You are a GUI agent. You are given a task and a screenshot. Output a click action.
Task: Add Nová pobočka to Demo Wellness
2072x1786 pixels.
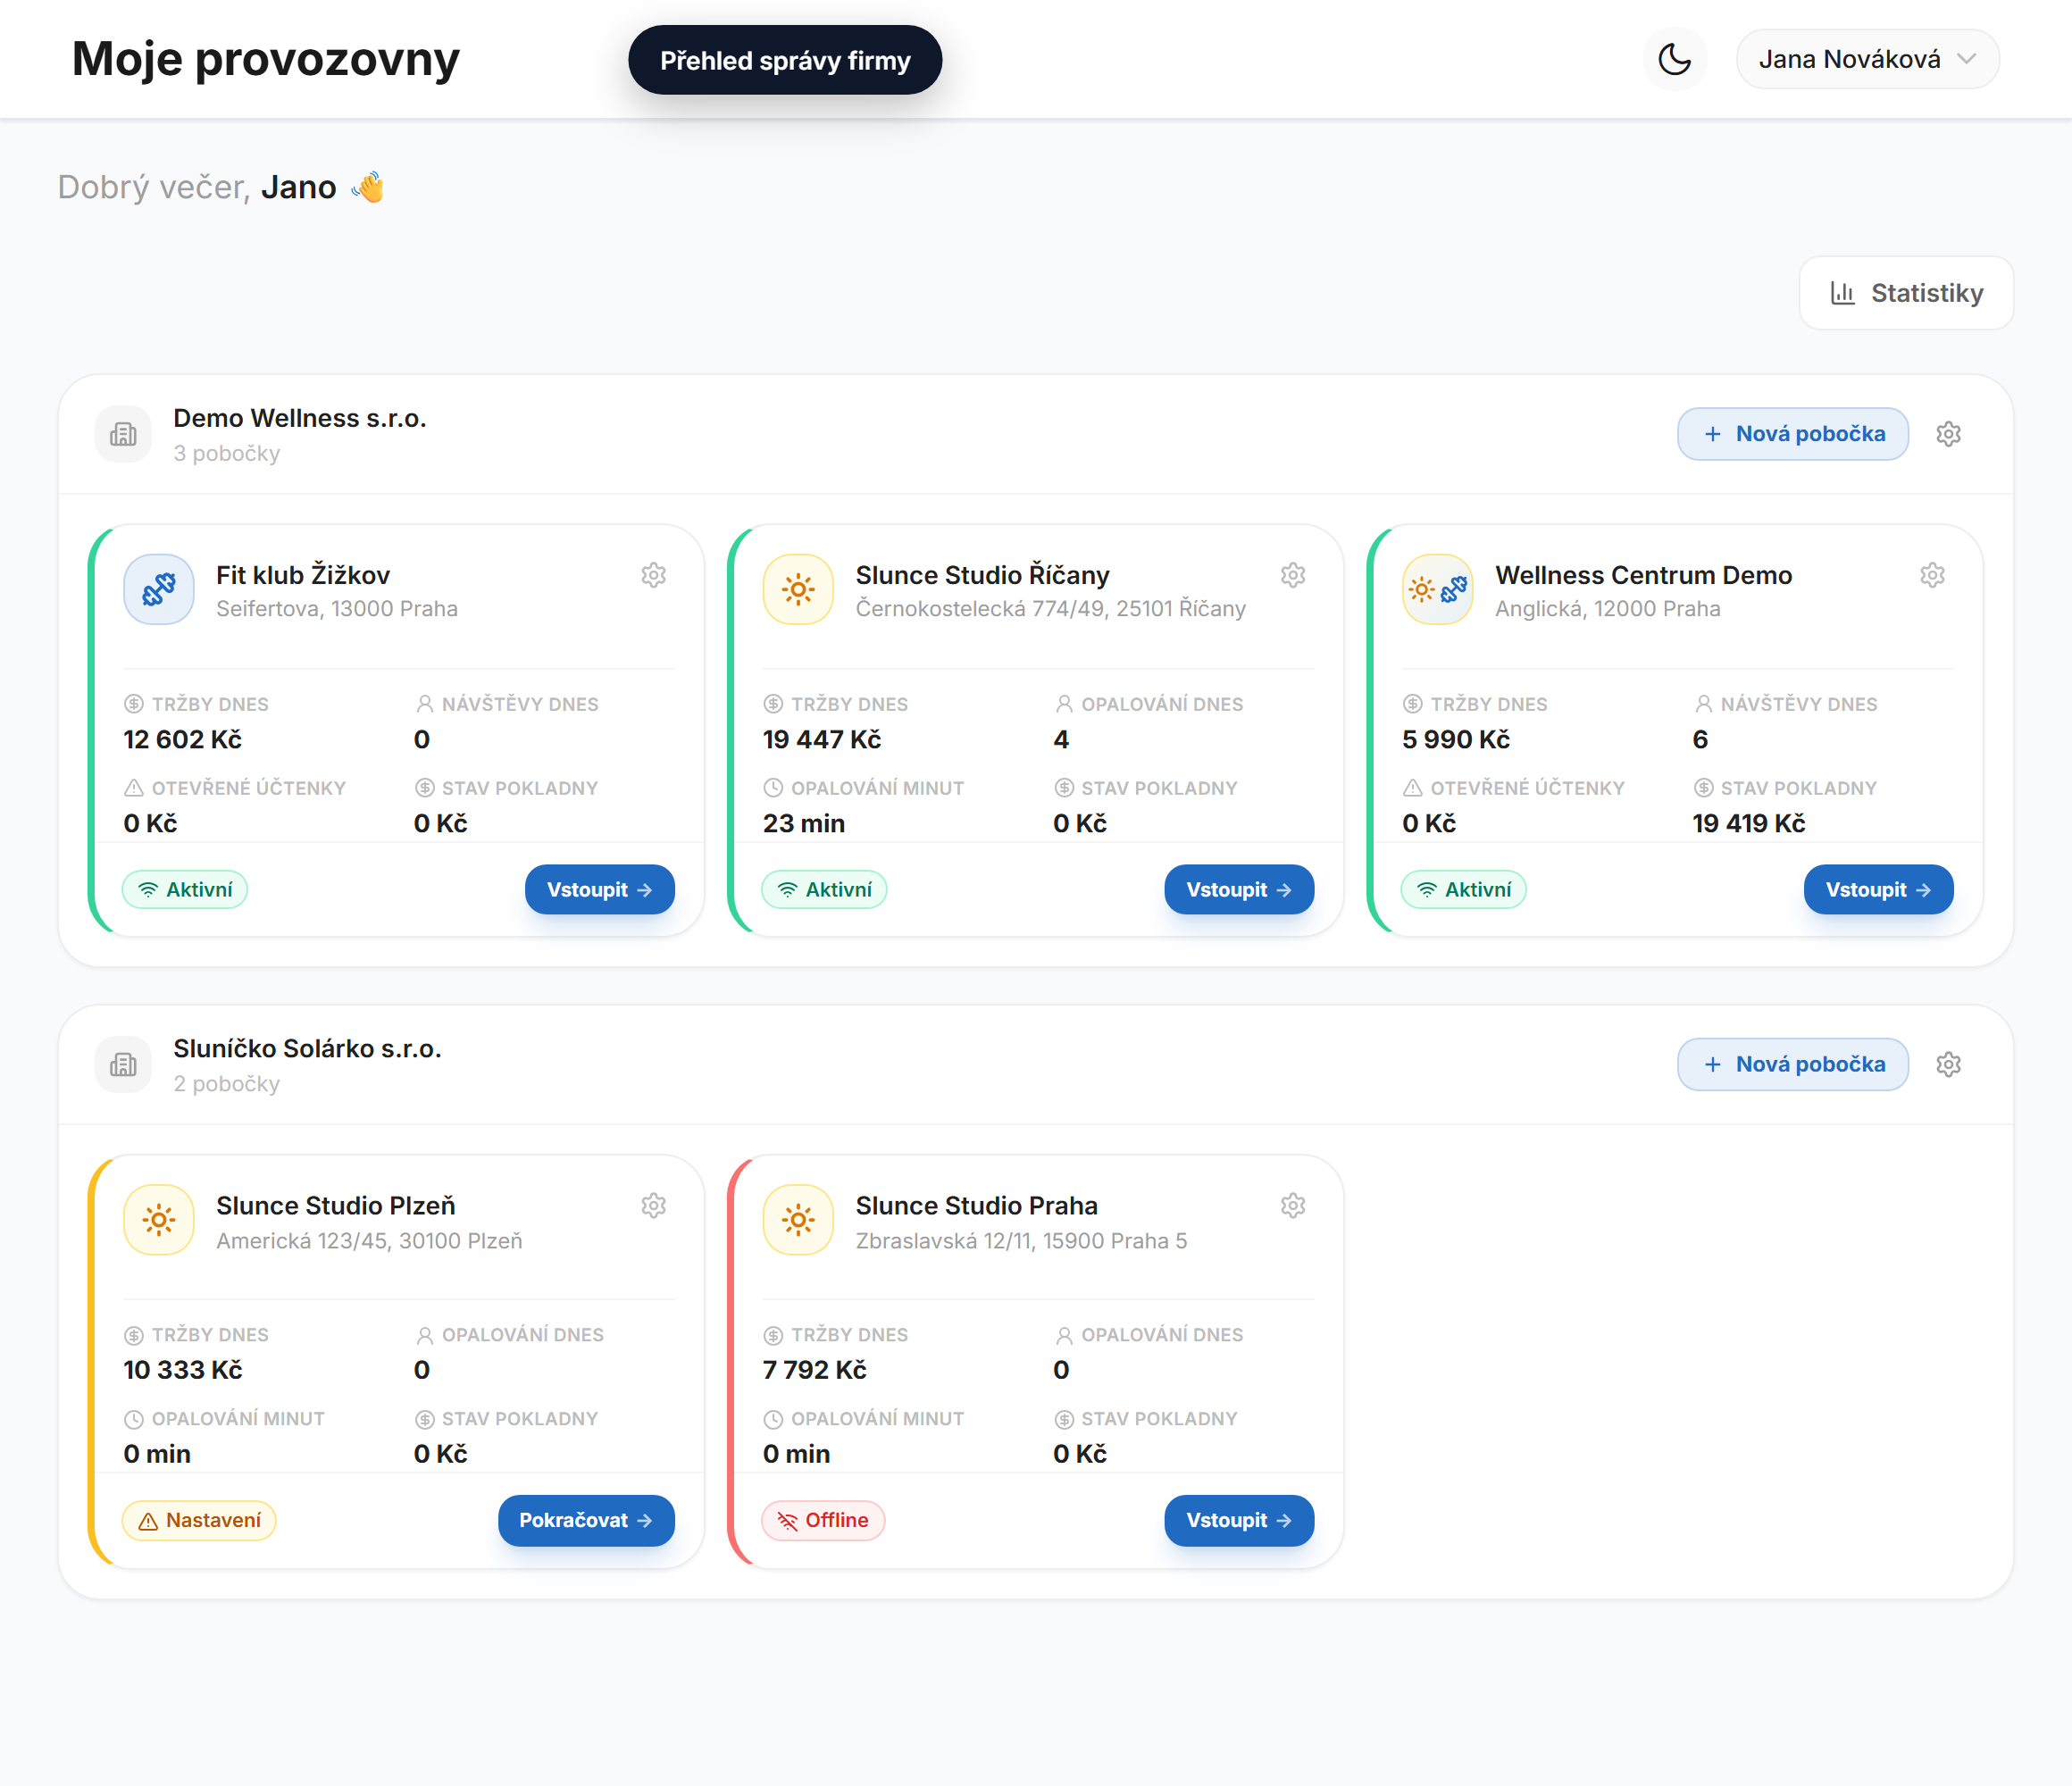point(1793,434)
